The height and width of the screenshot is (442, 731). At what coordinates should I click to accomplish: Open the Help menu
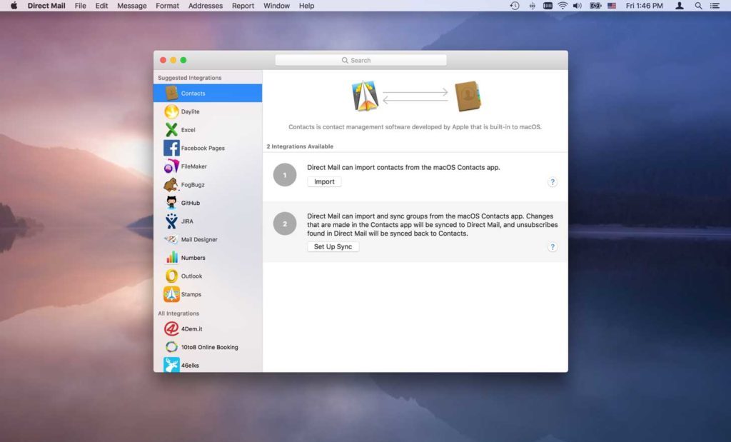pos(306,6)
